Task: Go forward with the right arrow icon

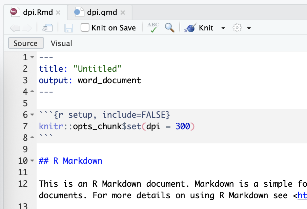Action: pyautogui.click(x=27, y=28)
